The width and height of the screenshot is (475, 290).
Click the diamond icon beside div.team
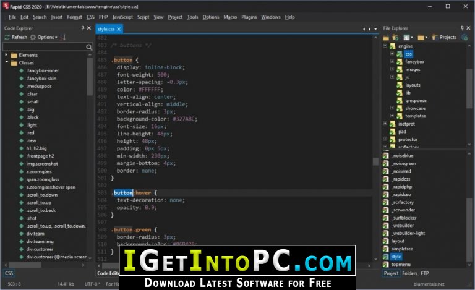tap(21, 234)
